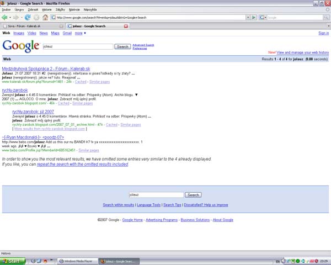Click the 23:29 taskbar clock

(324, 261)
